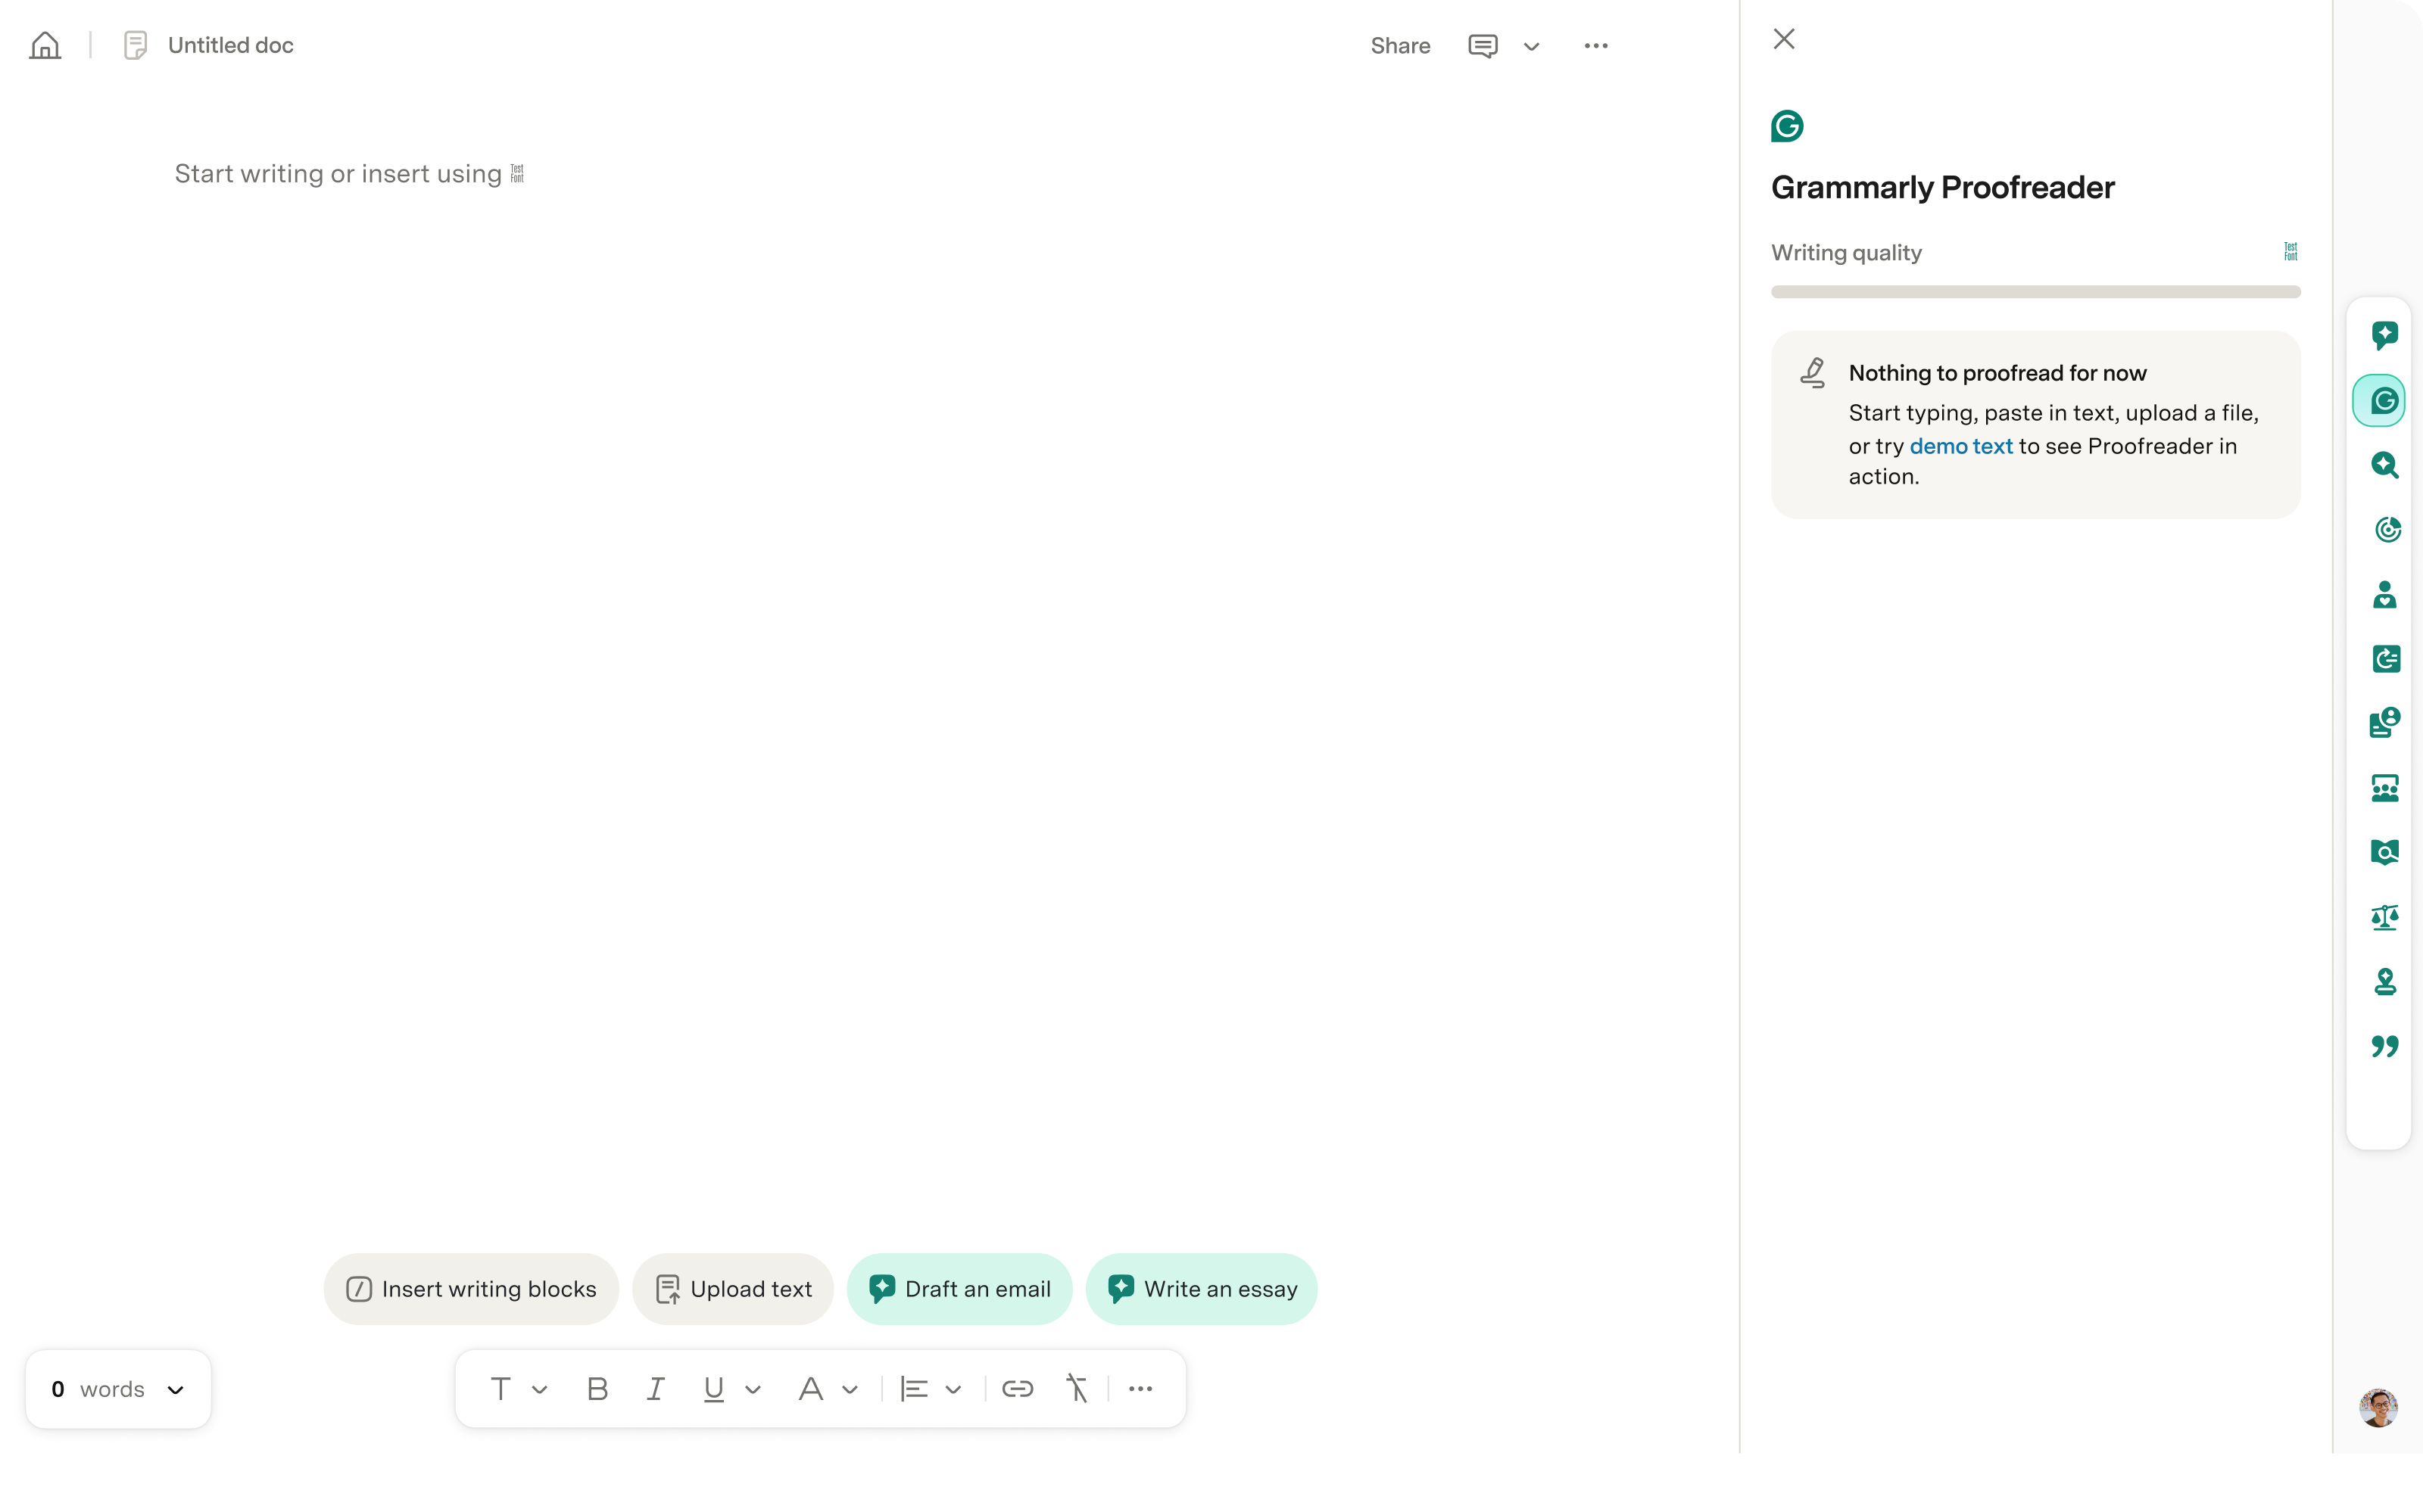Click Draft an email suggestion

pos(959,1289)
